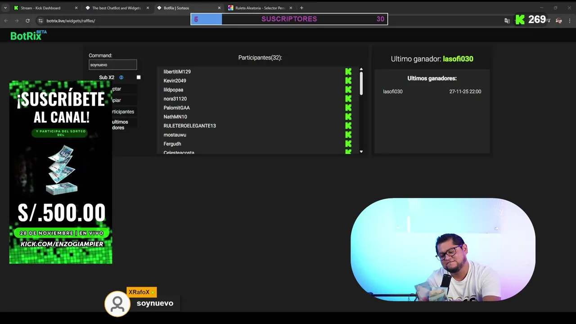Click the streamer webcam overlay

443,250
